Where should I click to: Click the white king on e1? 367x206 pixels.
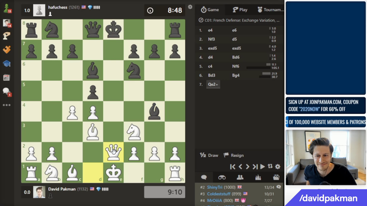click(114, 173)
